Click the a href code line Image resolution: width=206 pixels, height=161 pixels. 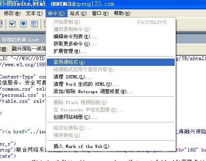pos(23,132)
